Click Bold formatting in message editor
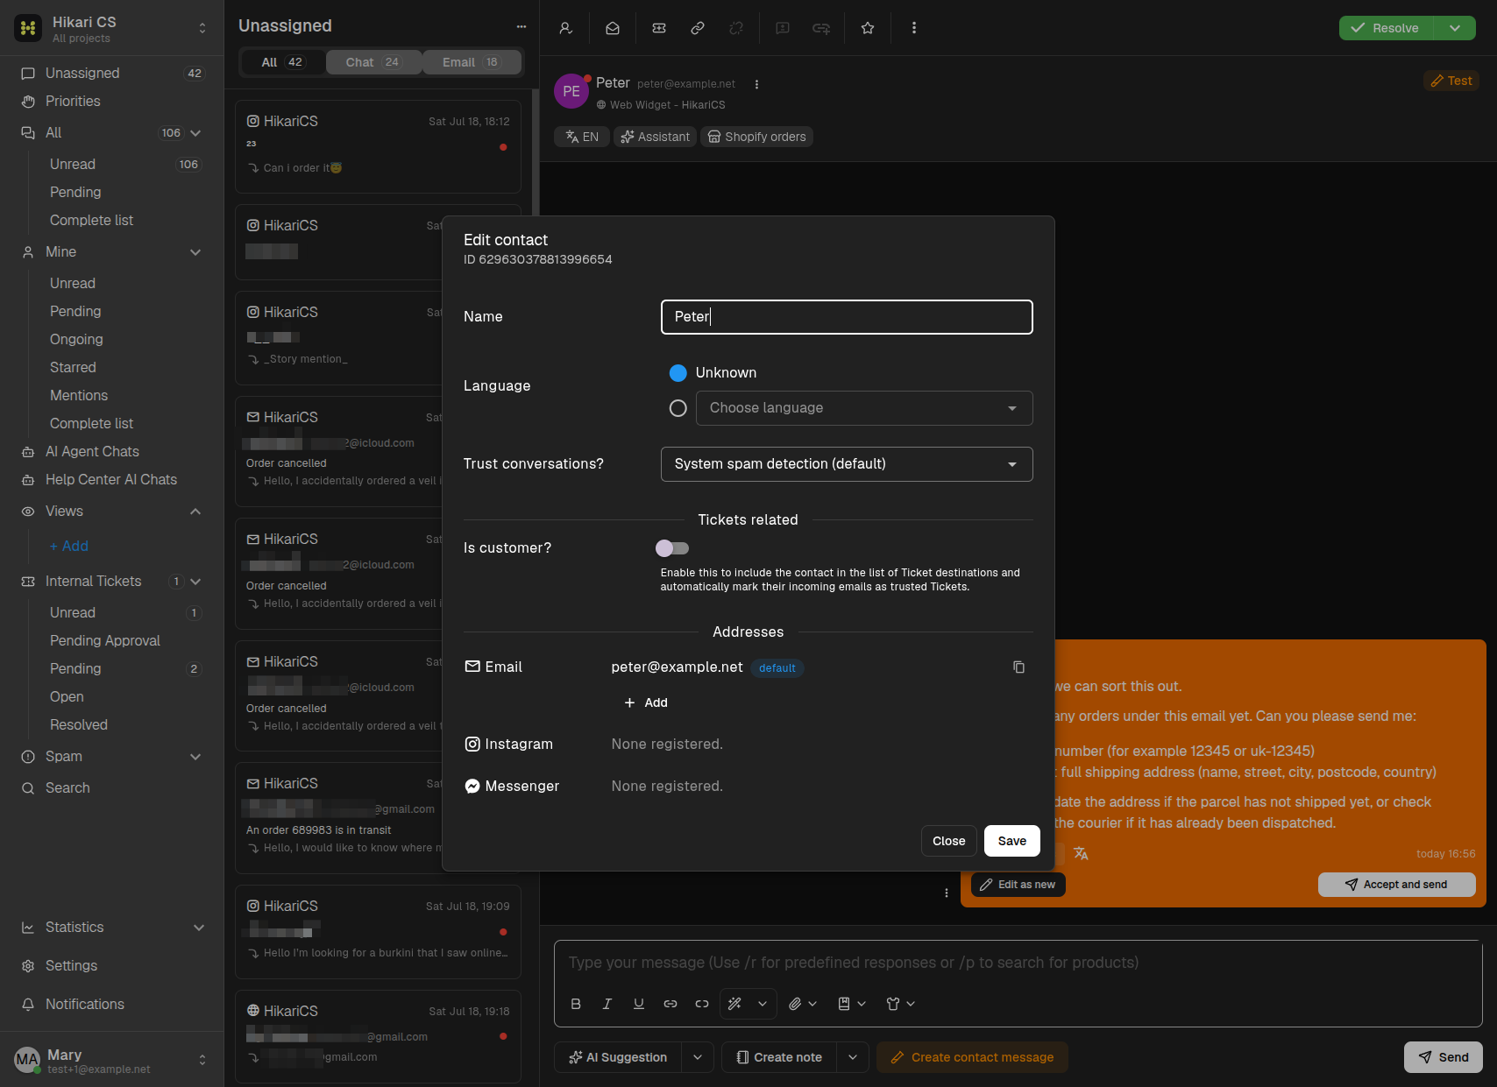 pos(576,1004)
